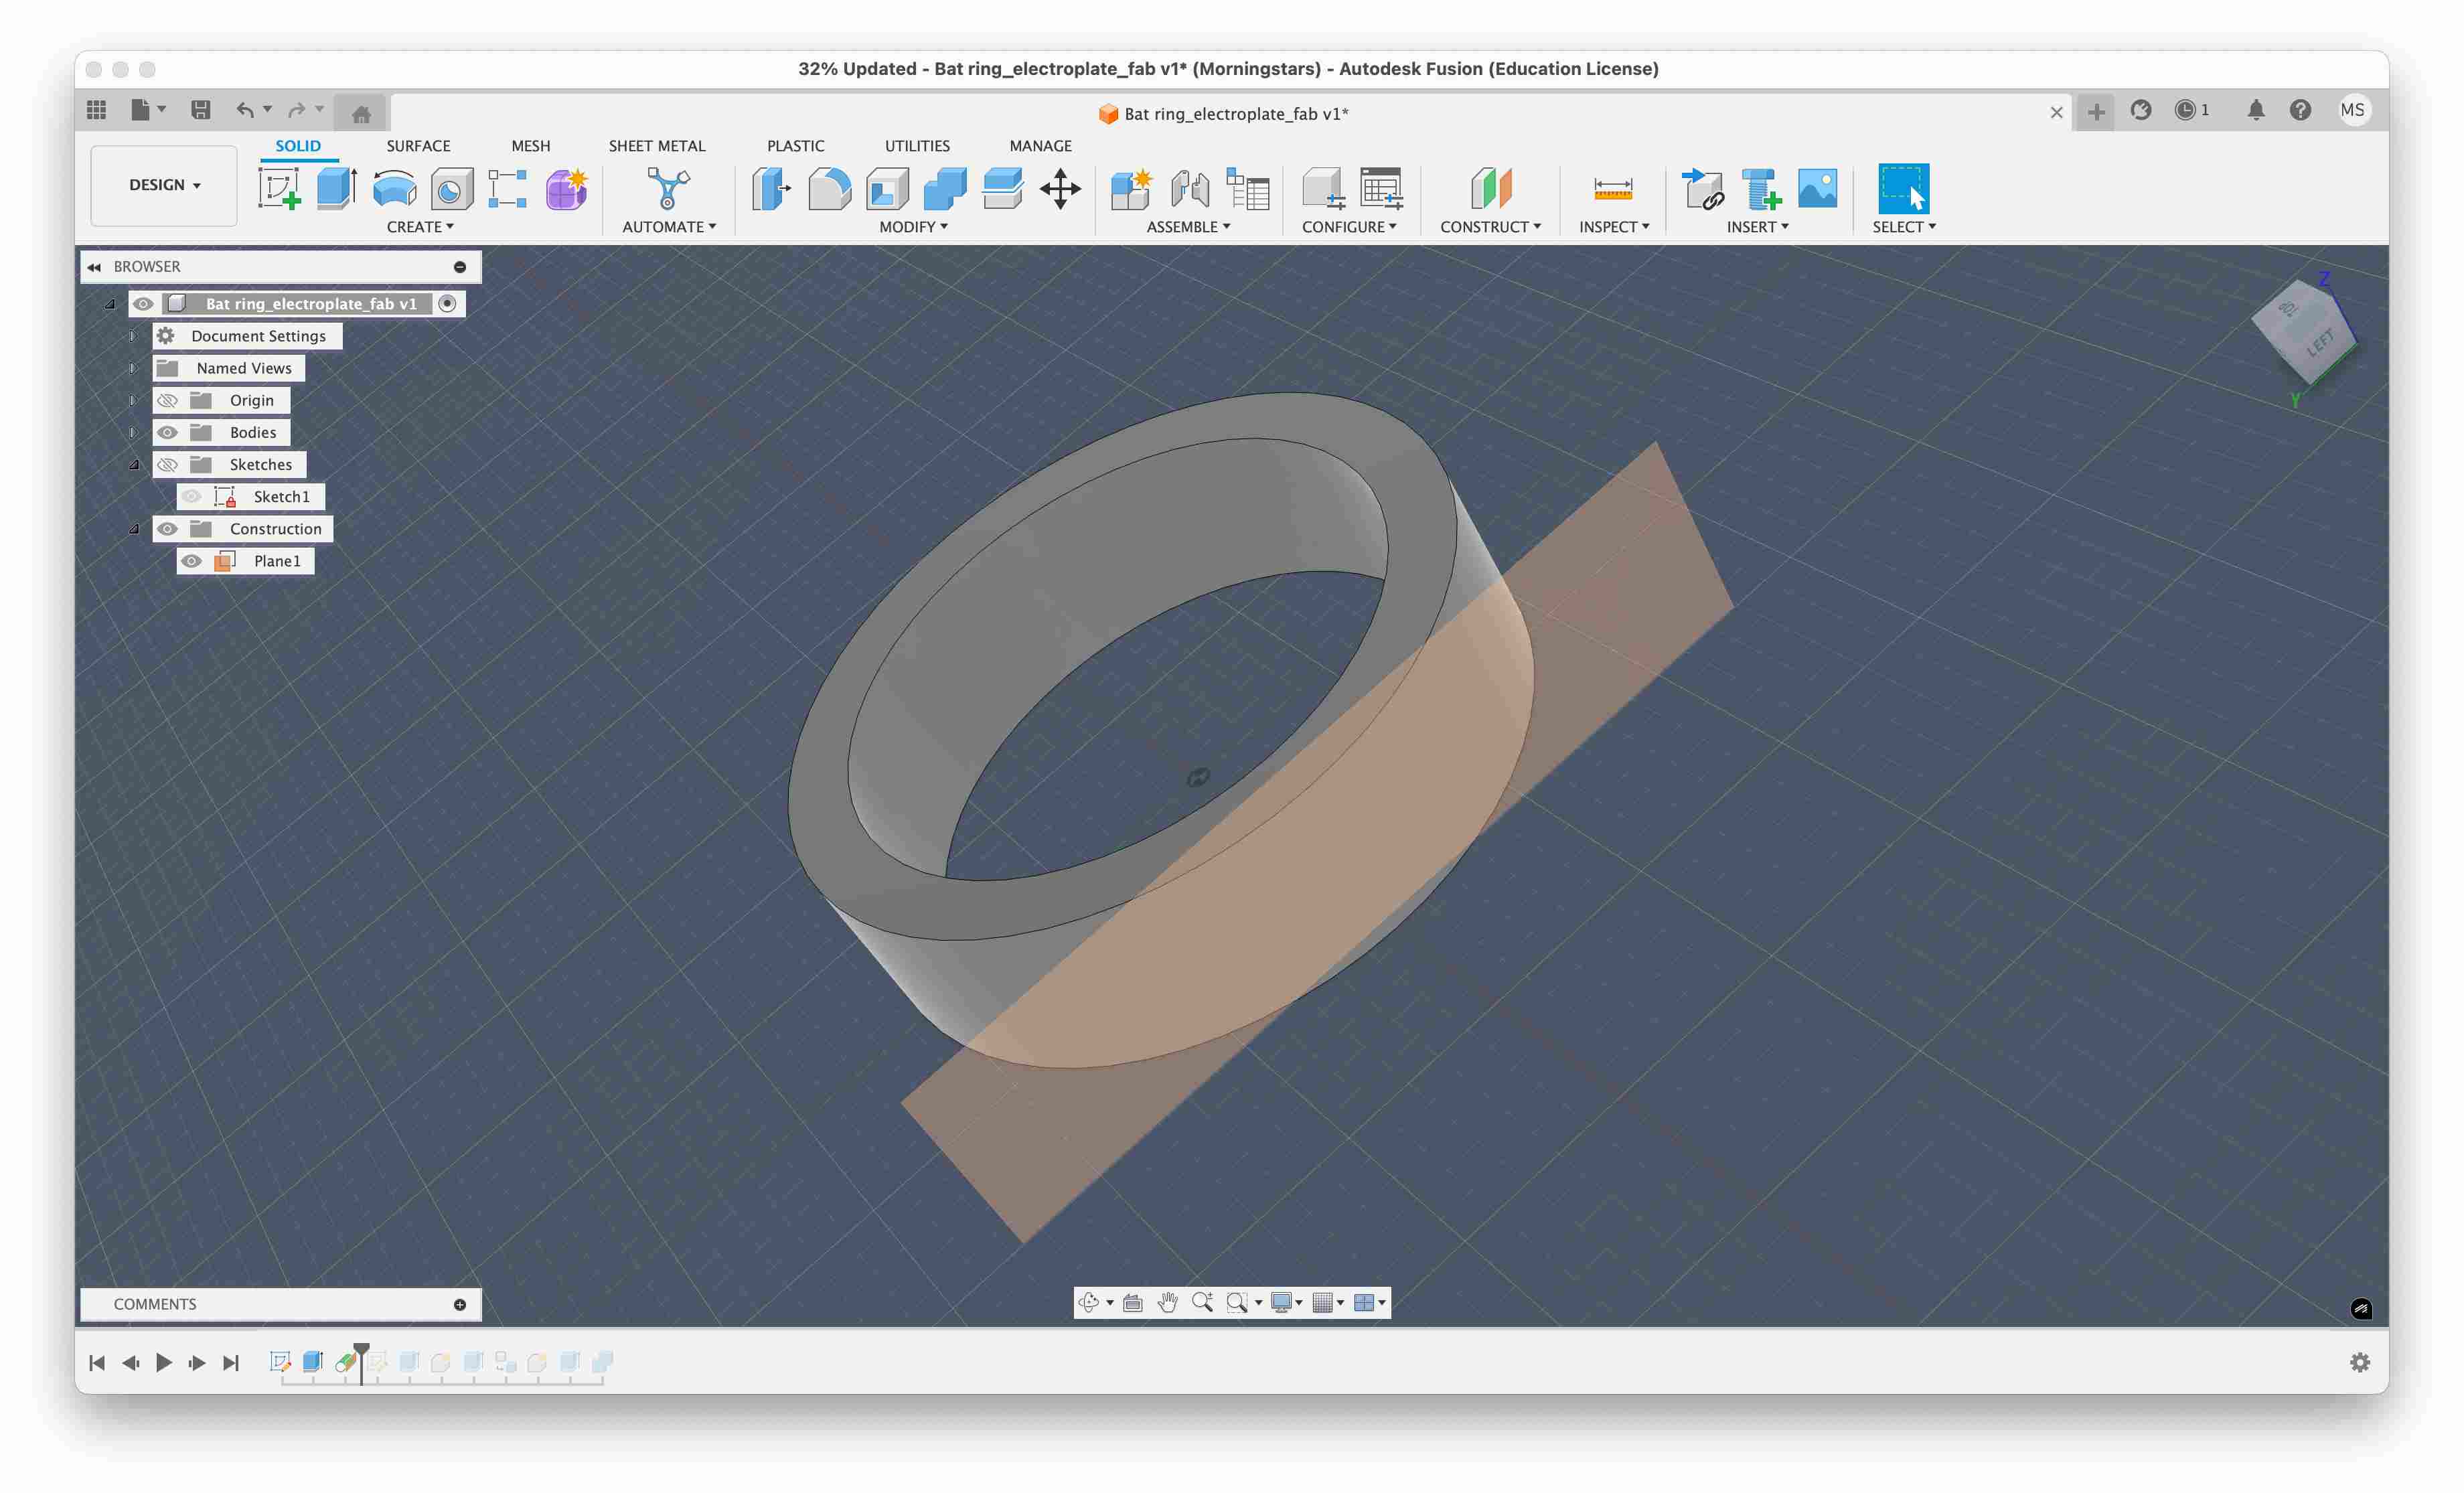
Task: Select the Press Pull tool
Action: (771, 188)
